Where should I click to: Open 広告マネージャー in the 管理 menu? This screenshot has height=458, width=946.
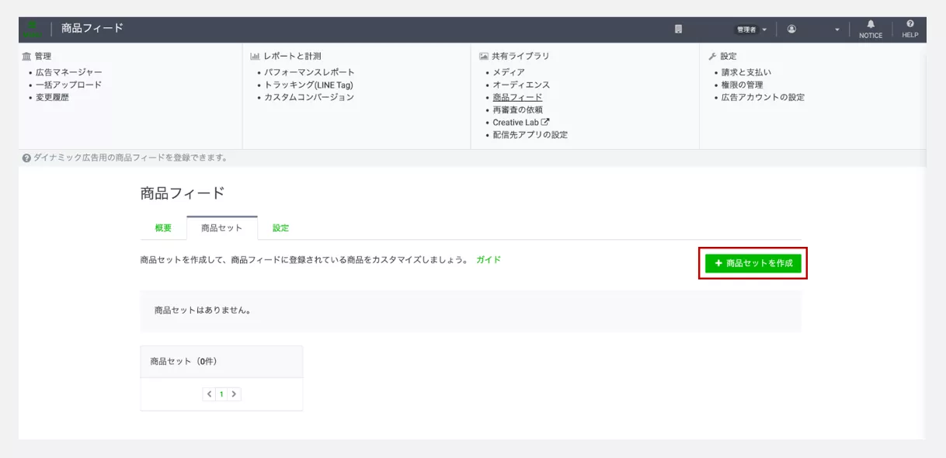[68, 72]
